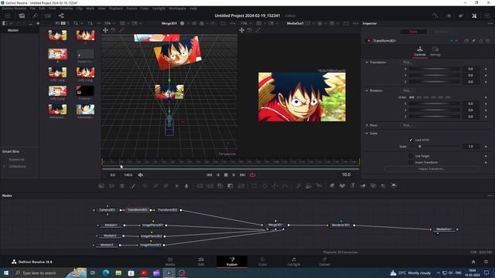Click the pencil edit icon in Inspector header
The image size is (495, 278).
tap(473, 41)
